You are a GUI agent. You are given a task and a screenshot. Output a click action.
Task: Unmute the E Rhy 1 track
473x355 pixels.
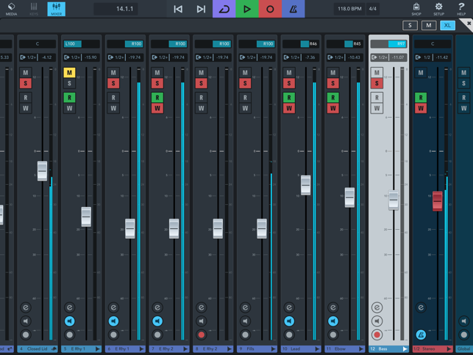tap(69, 73)
